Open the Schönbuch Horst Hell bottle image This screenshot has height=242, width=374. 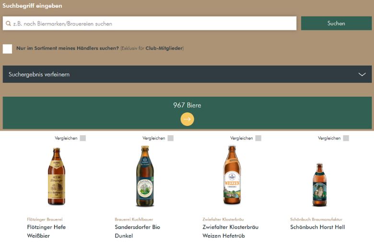[320, 184]
